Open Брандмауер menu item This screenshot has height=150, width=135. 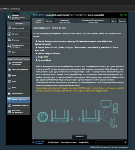click(x=18, y=93)
